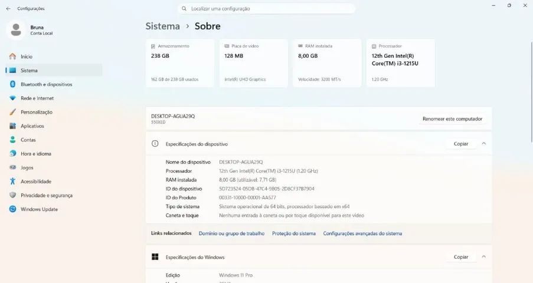Click the Windows logo in Especificações do Windows
This screenshot has width=533, height=283.
[x=155, y=257]
